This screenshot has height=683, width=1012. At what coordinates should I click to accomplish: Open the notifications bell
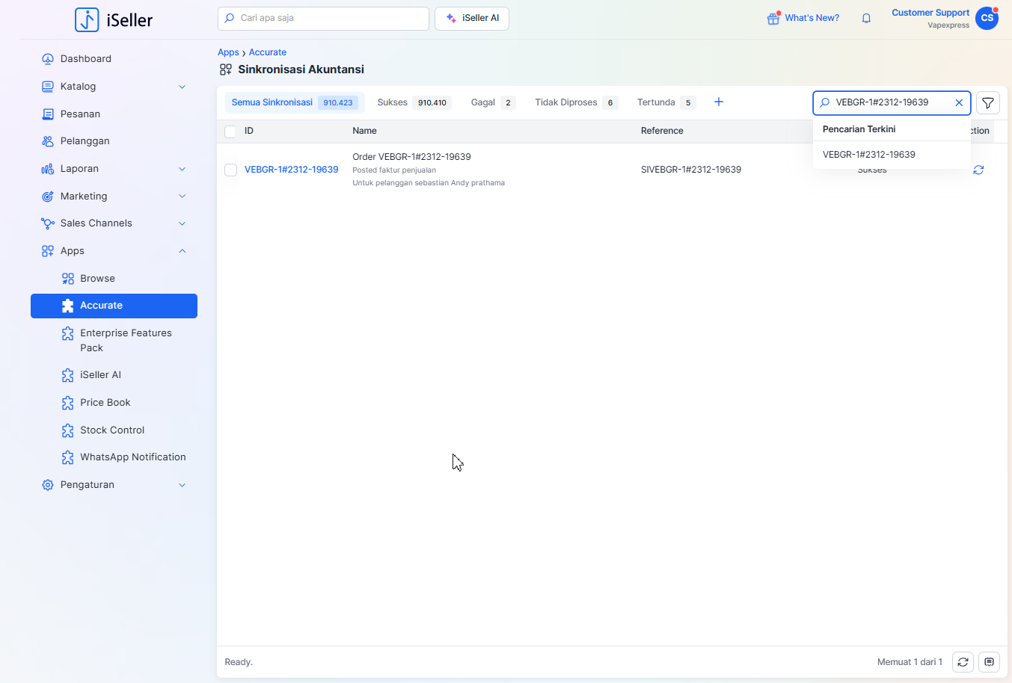tap(866, 19)
